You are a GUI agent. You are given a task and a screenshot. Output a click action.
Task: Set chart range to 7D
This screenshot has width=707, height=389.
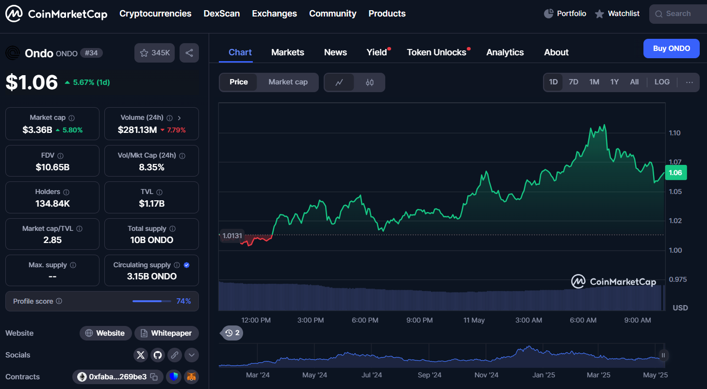coord(574,82)
